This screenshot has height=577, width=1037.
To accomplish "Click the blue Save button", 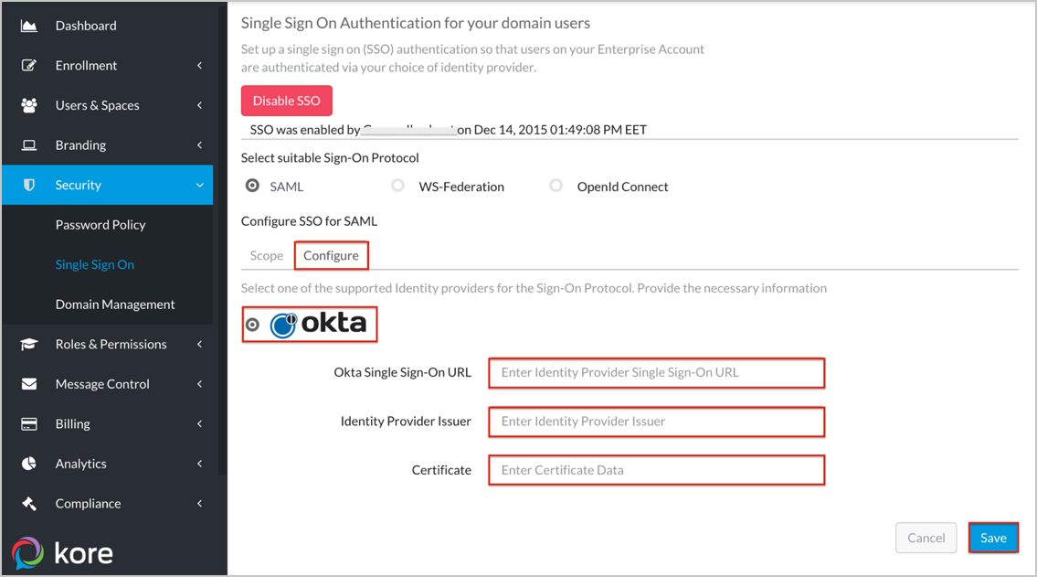I will [x=993, y=538].
